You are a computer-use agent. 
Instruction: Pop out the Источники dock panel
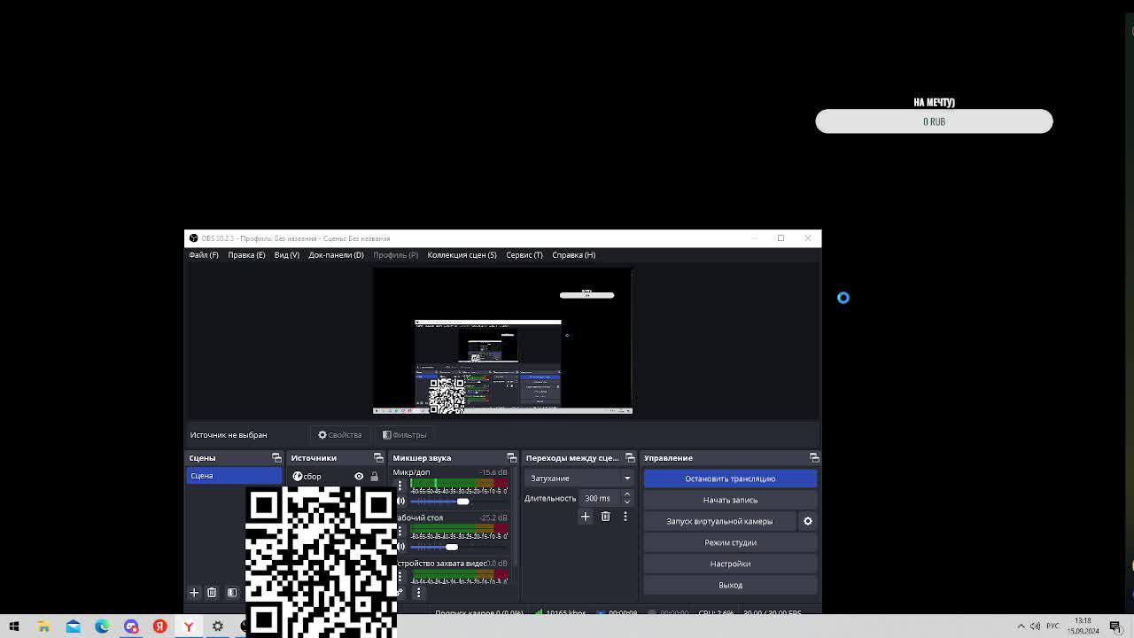click(x=378, y=458)
